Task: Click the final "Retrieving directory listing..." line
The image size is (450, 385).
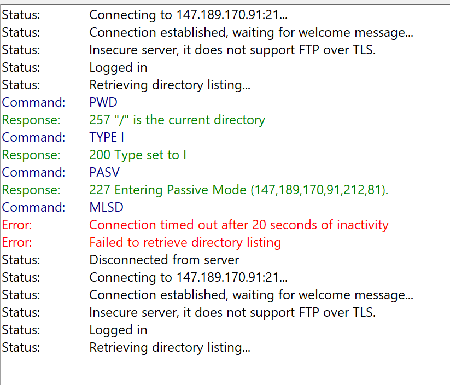Action: click(170, 347)
